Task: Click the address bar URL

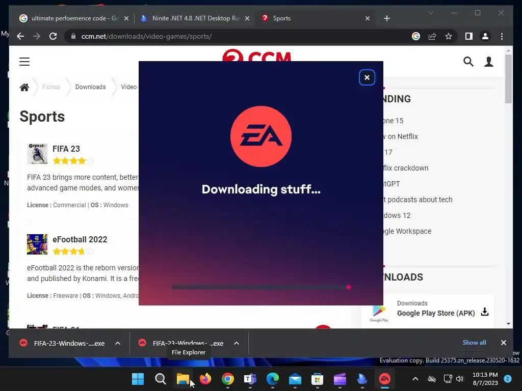Action: click(x=146, y=36)
